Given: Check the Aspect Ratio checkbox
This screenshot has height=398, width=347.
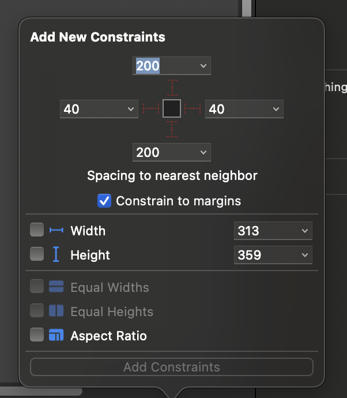Looking at the screenshot, I should pos(37,335).
